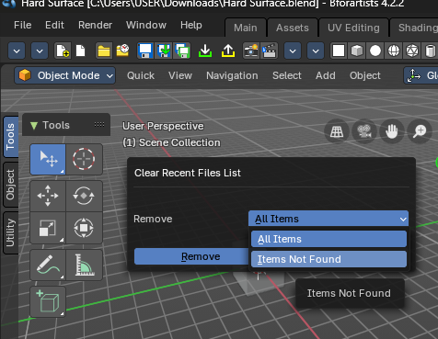Click the Remove button in dialog
438x339 pixels.
coord(191,256)
